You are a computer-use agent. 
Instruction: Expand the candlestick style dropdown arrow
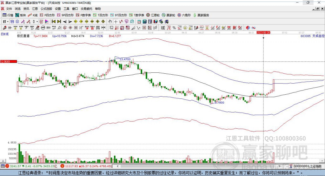(37, 22)
